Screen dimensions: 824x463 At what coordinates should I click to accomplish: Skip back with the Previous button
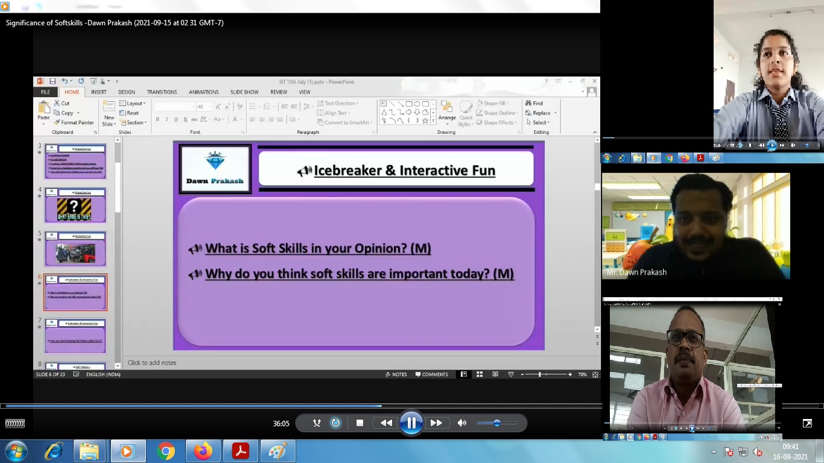pyautogui.click(x=386, y=423)
